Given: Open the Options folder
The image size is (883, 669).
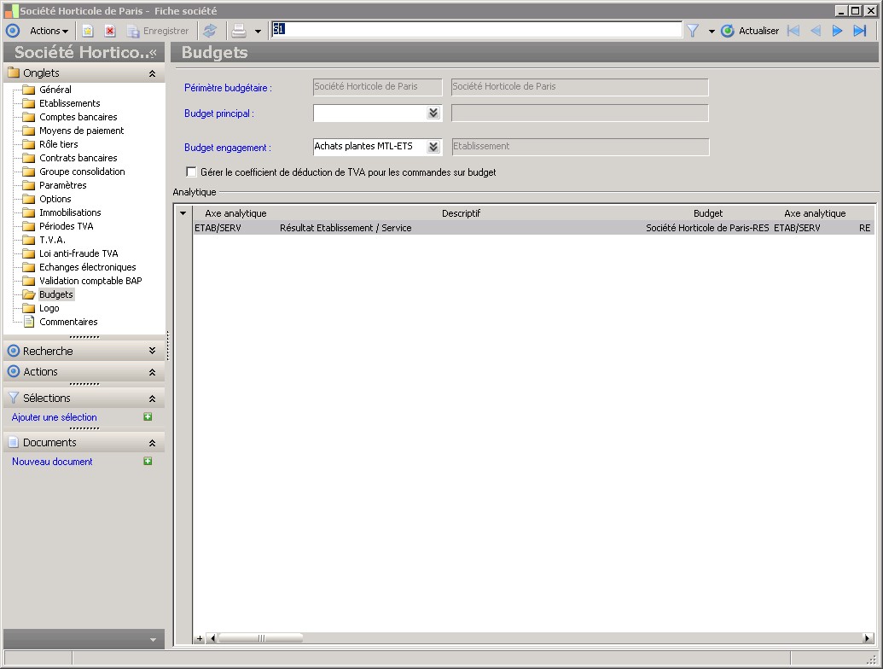Looking at the screenshot, I should pyautogui.click(x=55, y=199).
